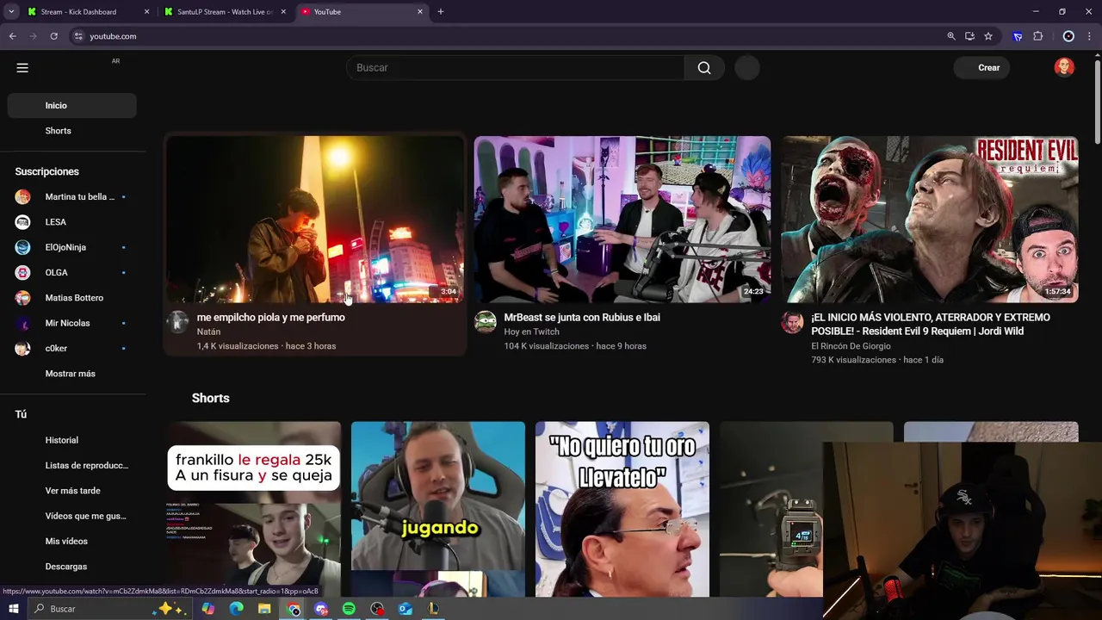Open the blue arrow extension icon
1102x620 pixels.
(1018, 36)
